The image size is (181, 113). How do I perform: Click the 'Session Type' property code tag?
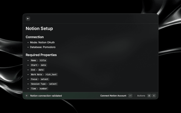point(38,84)
